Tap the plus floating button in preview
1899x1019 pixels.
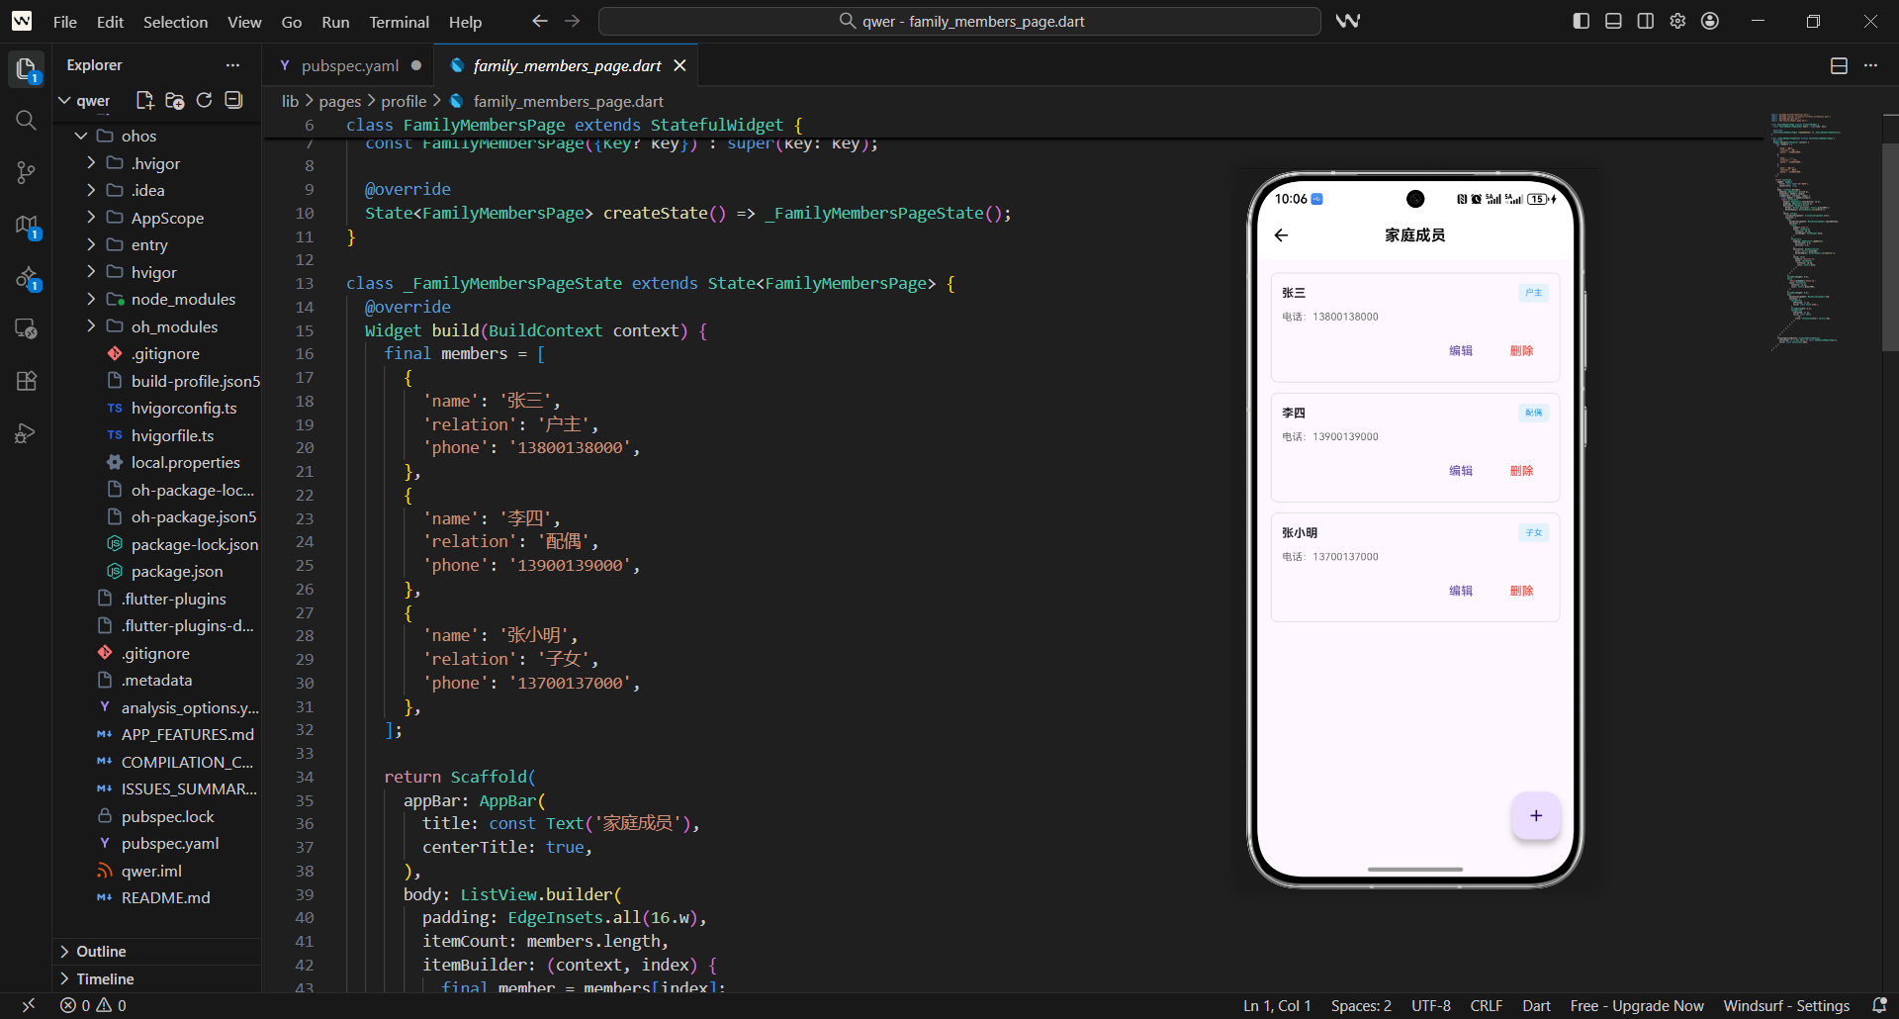1536,815
